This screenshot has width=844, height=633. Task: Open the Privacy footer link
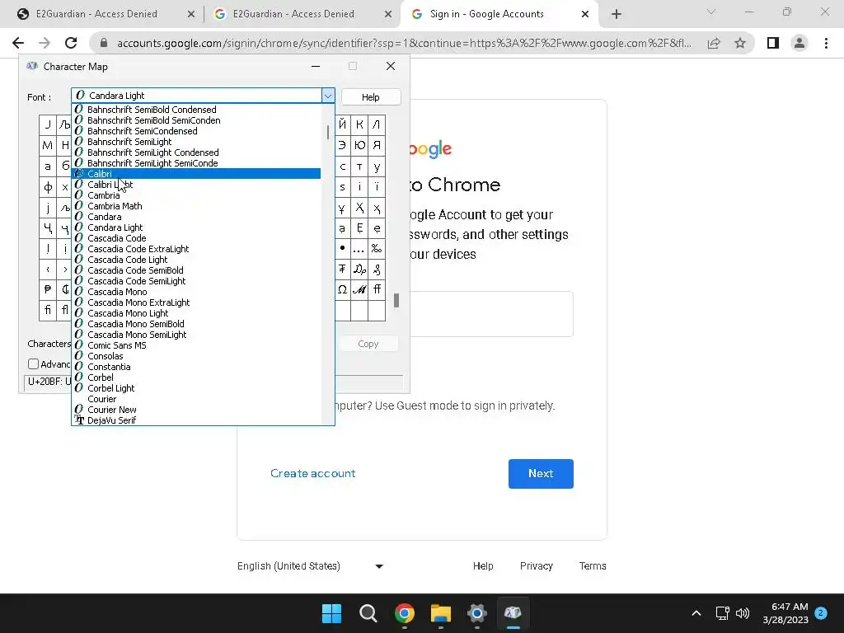click(536, 566)
